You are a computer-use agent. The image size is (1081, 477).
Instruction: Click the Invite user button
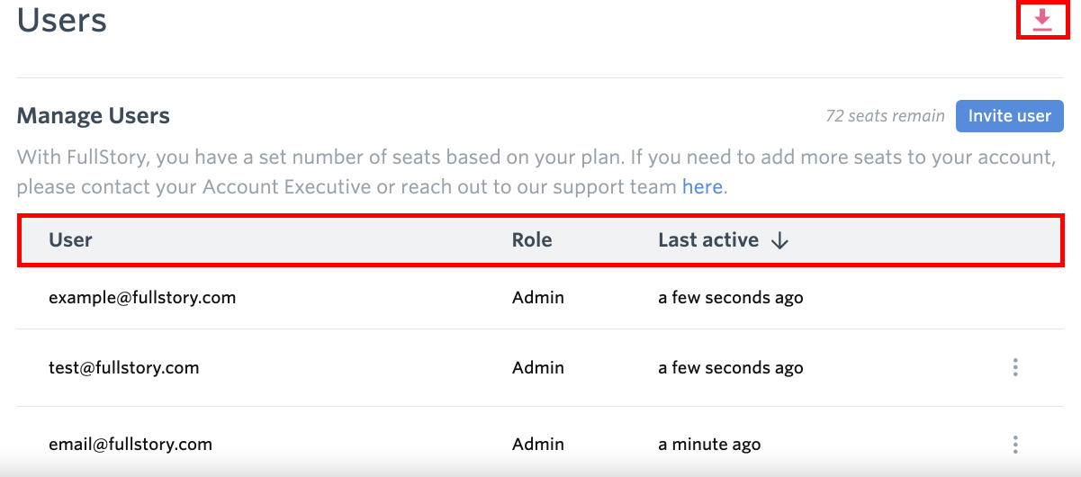point(1009,116)
